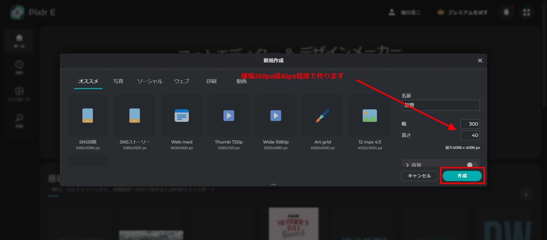Screen dimensions: 547x240
Task: Switch to the 写真 tab
Action: (x=118, y=81)
